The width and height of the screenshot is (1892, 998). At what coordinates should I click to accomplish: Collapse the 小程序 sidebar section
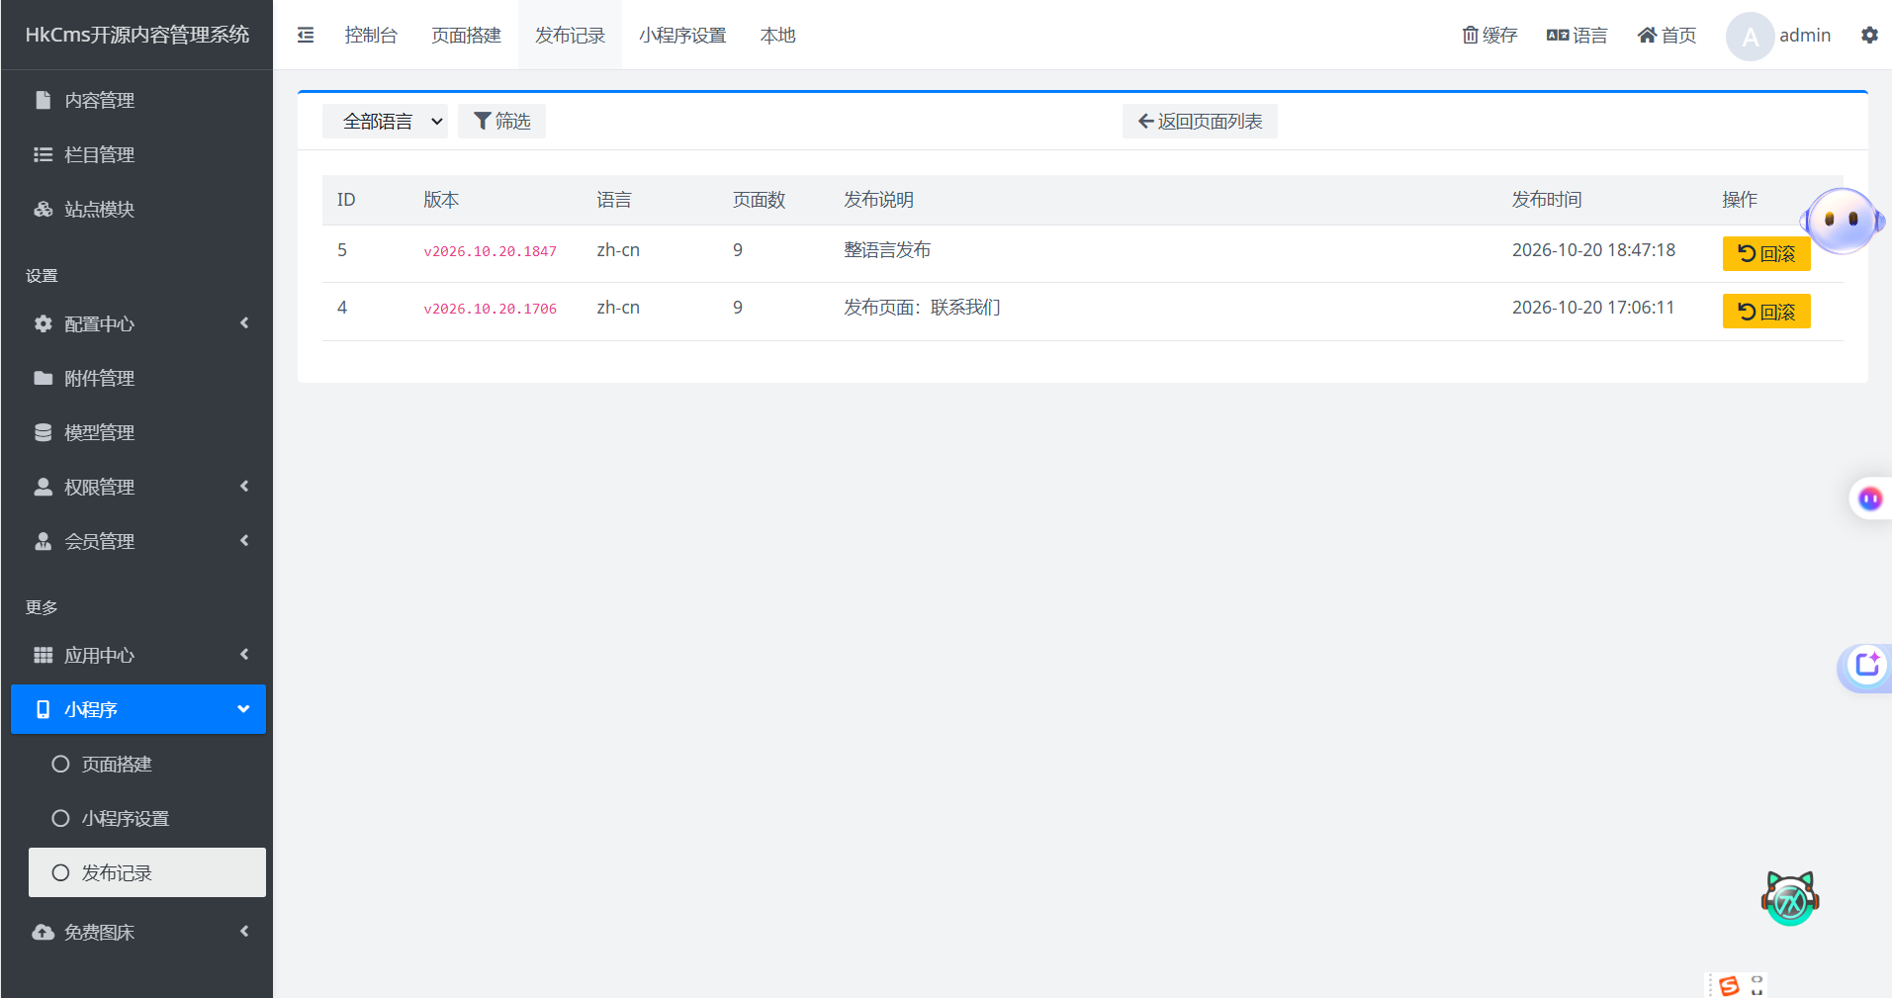pyautogui.click(x=138, y=709)
